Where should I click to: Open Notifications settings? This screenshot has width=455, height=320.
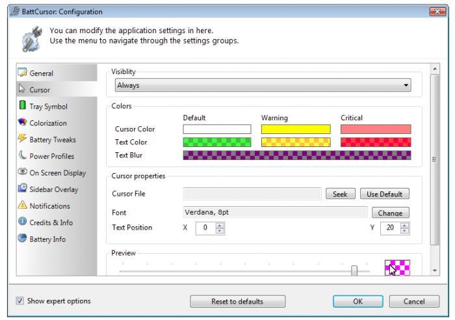point(57,206)
